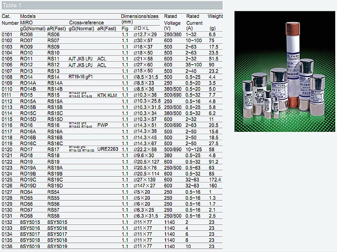
Task: Click model "RO16B"
Action: (28, 138)
